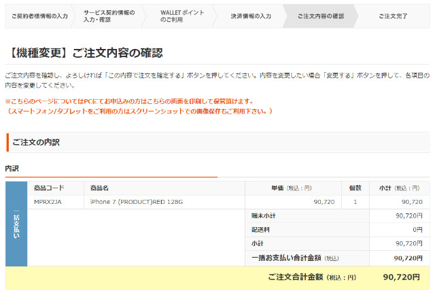The image size is (435, 295).
Task: Click the 個数 column header
Action: tap(355, 188)
